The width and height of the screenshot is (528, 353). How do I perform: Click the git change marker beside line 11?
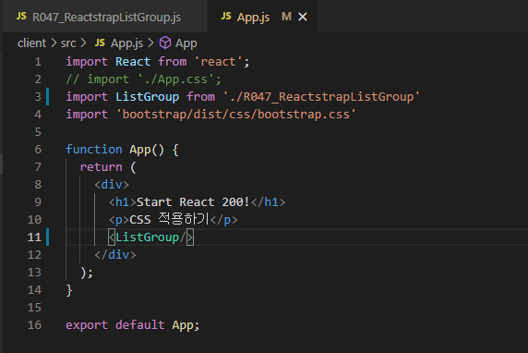click(47, 237)
